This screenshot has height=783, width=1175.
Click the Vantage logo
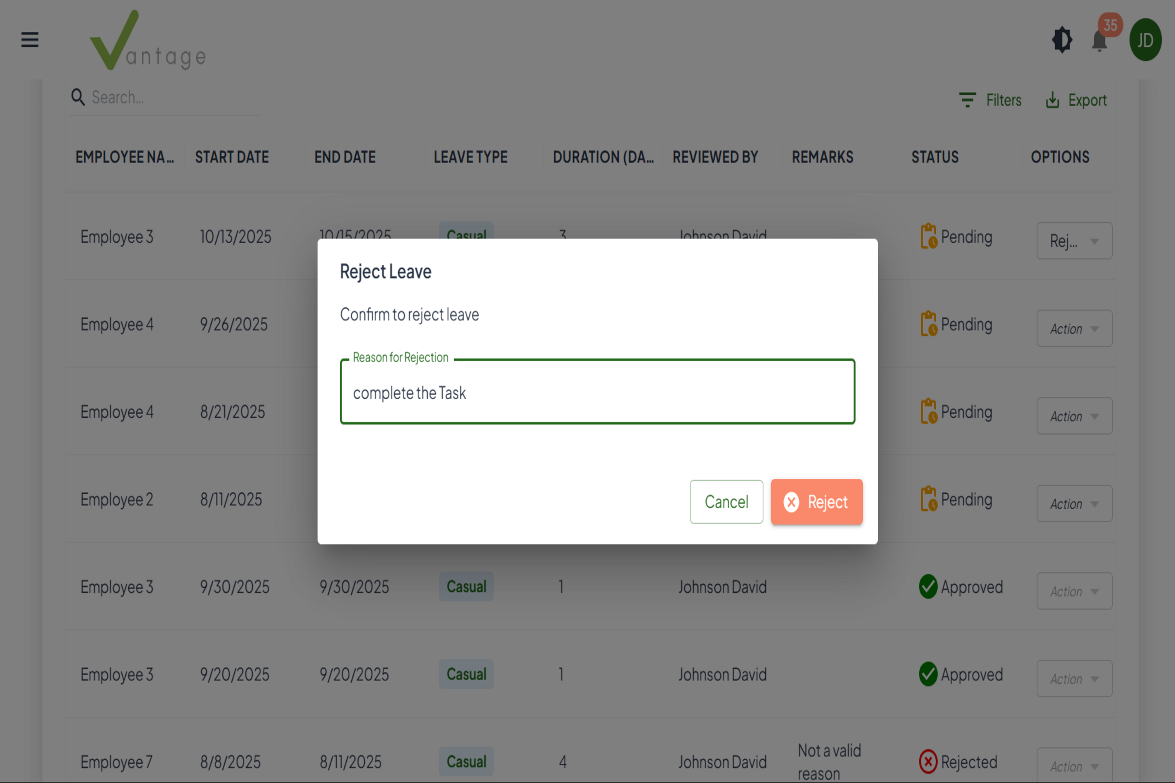pos(148,41)
